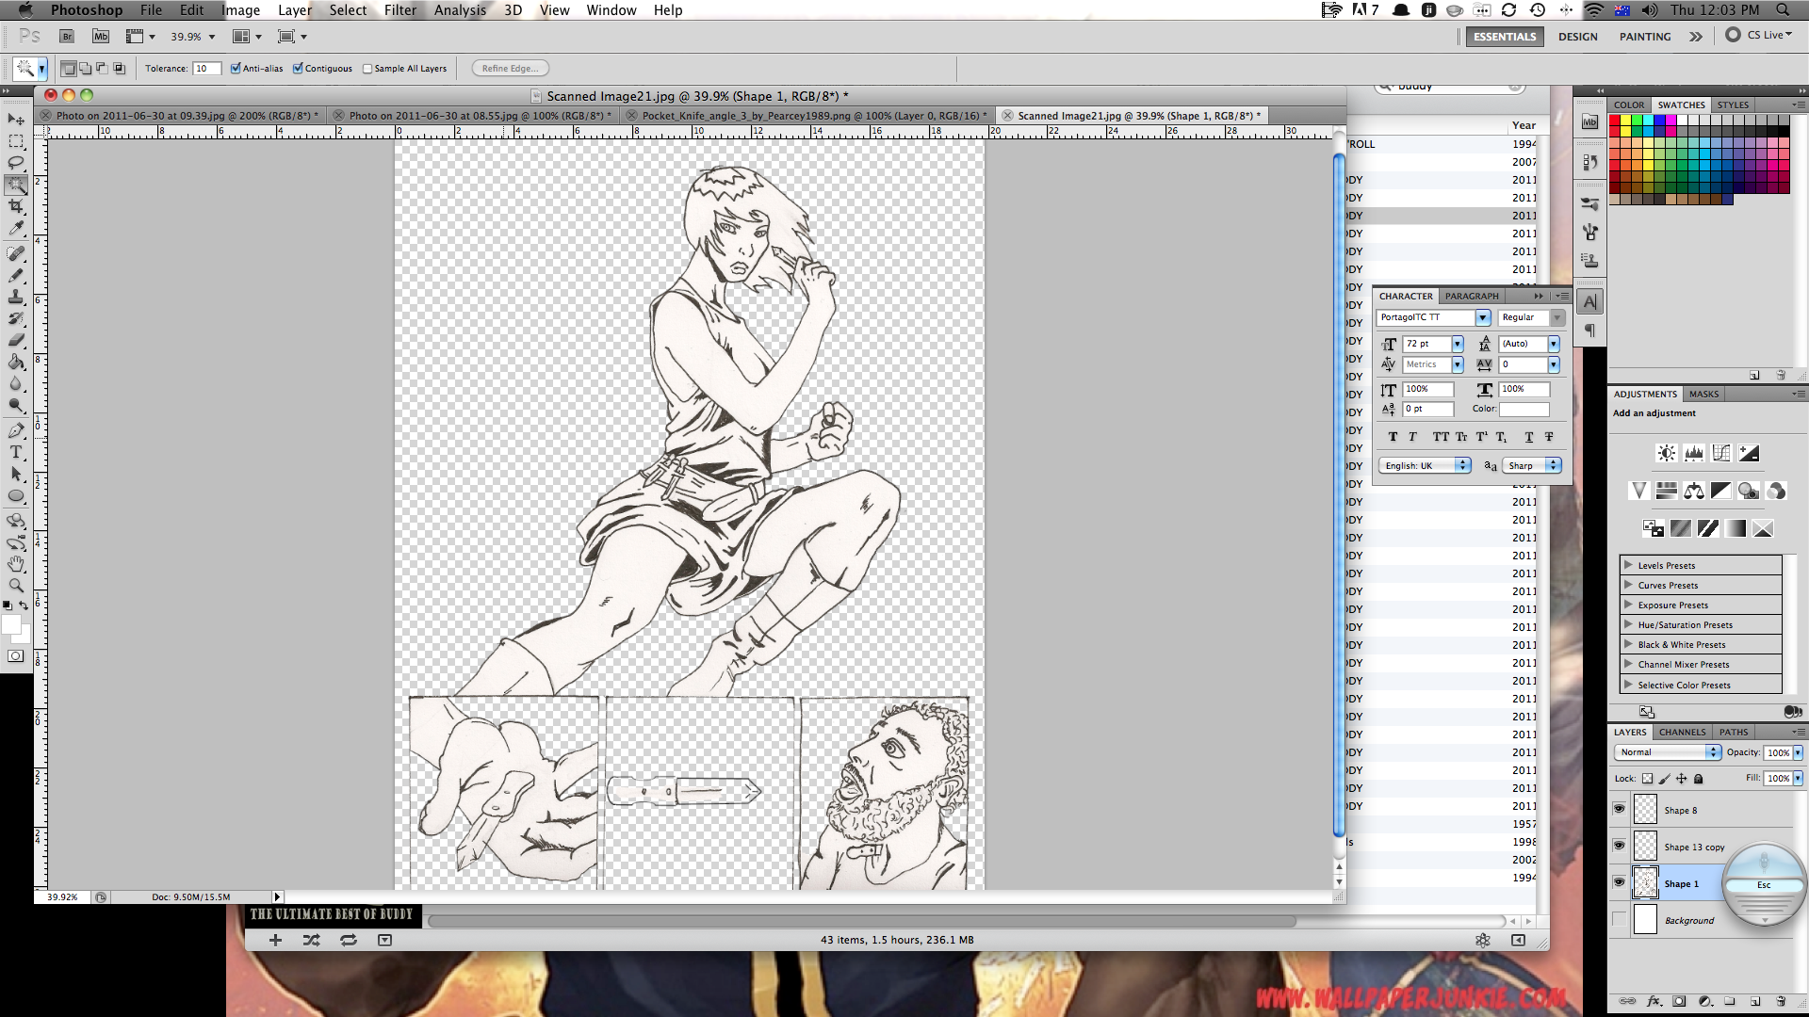Add a Curves adjustment
This screenshot has width=1809, height=1017.
click(1721, 453)
